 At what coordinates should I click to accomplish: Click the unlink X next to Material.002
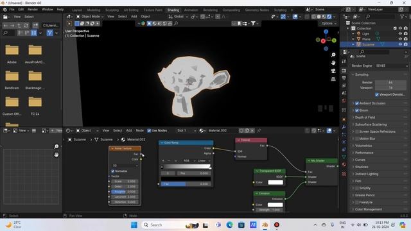pos(252,130)
